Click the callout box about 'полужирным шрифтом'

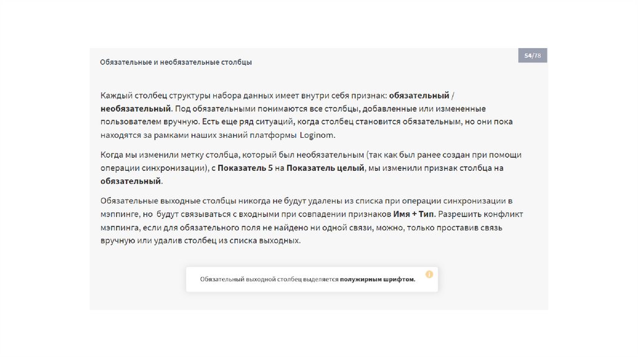click(312, 279)
